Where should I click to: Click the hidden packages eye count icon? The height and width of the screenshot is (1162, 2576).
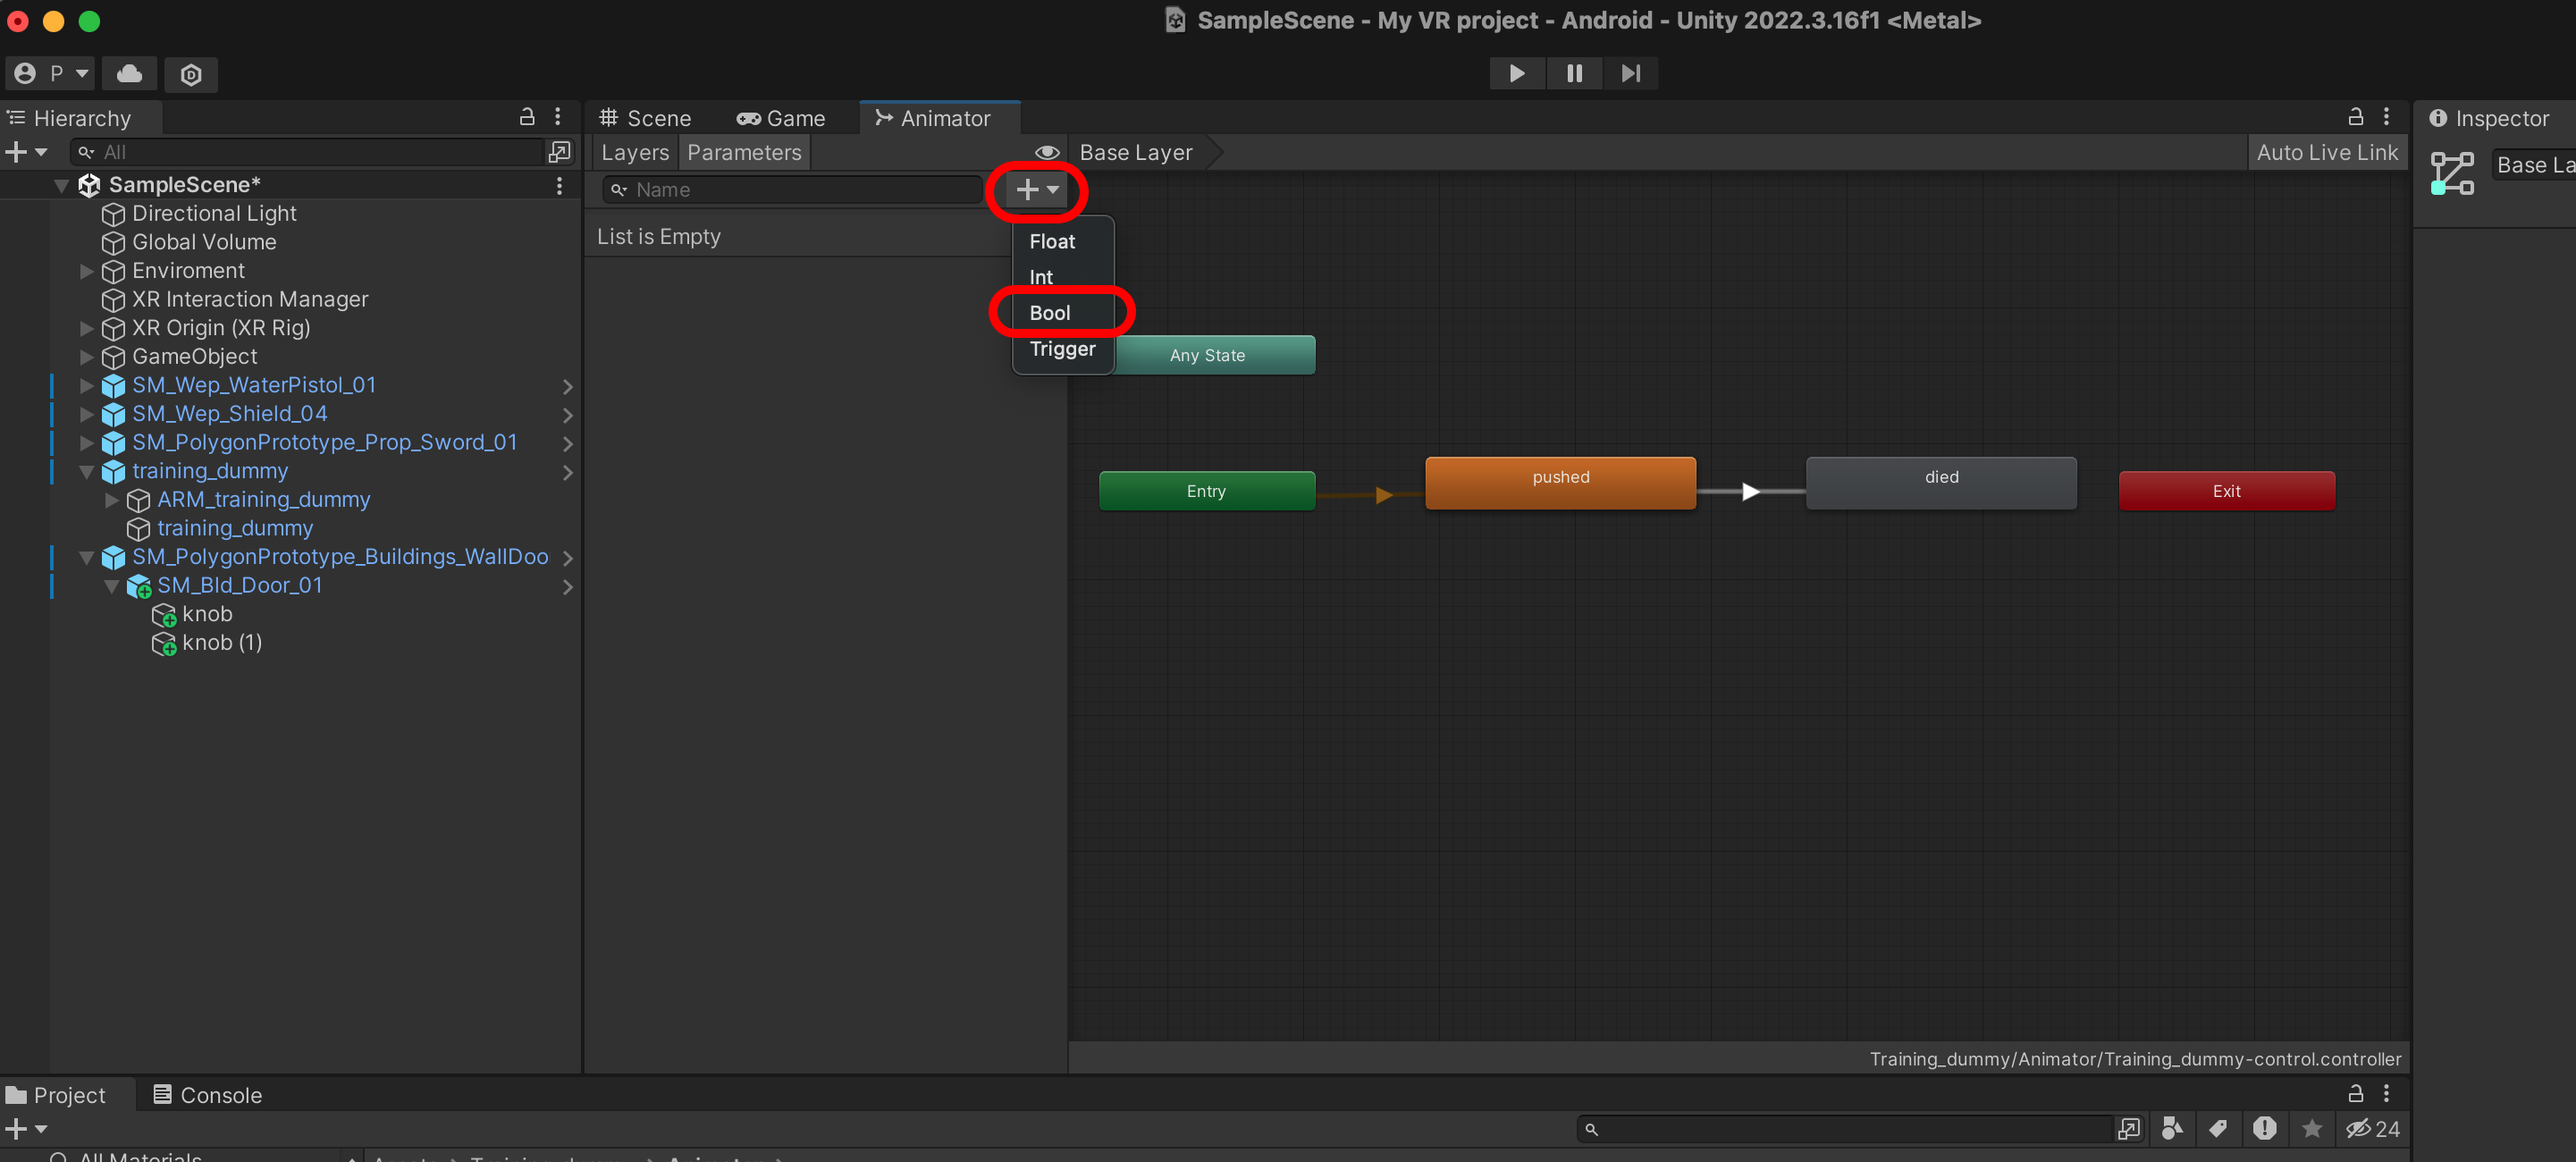click(2371, 1129)
